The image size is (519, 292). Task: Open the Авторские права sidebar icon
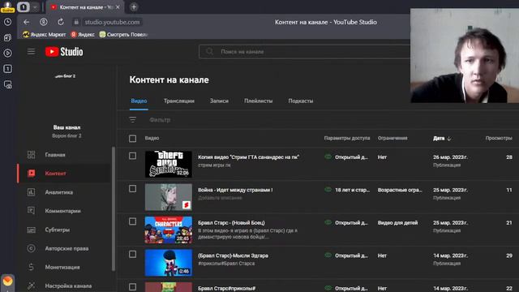tap(31, 248)
